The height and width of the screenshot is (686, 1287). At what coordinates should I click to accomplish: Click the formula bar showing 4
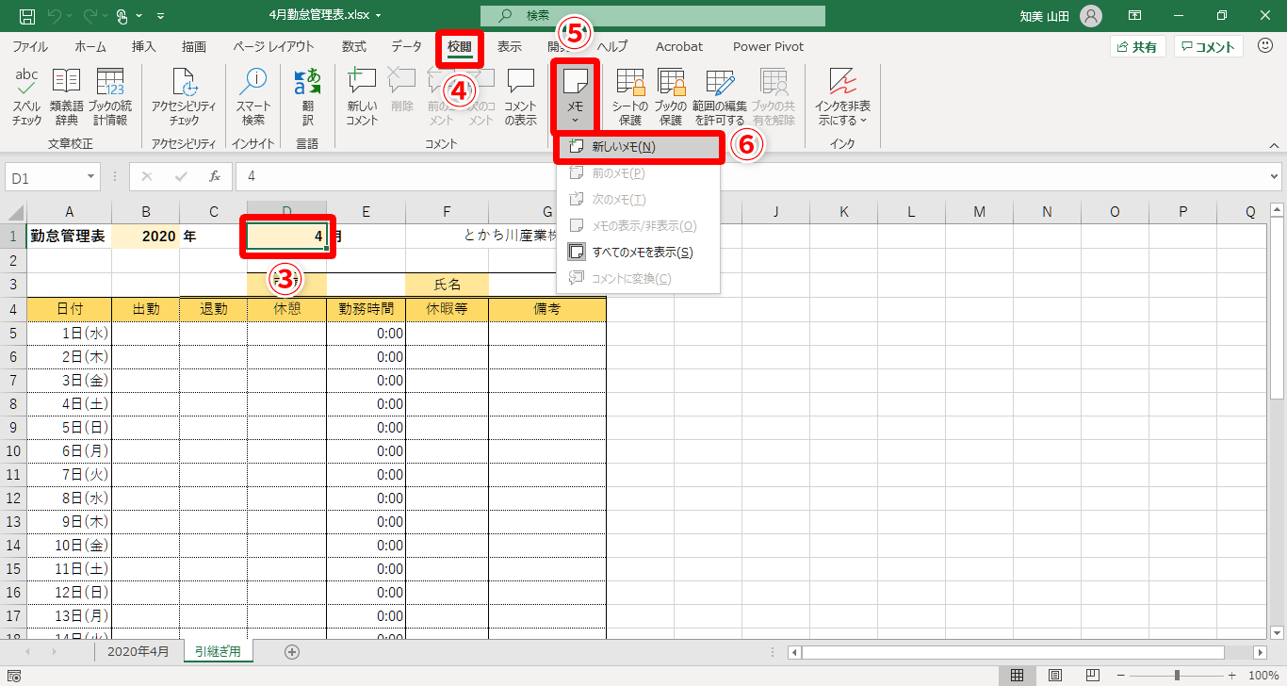(x=748, y=176)
